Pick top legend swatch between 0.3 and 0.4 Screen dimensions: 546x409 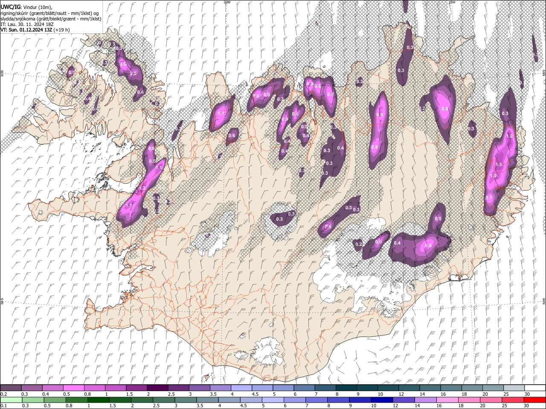point(32,388)
